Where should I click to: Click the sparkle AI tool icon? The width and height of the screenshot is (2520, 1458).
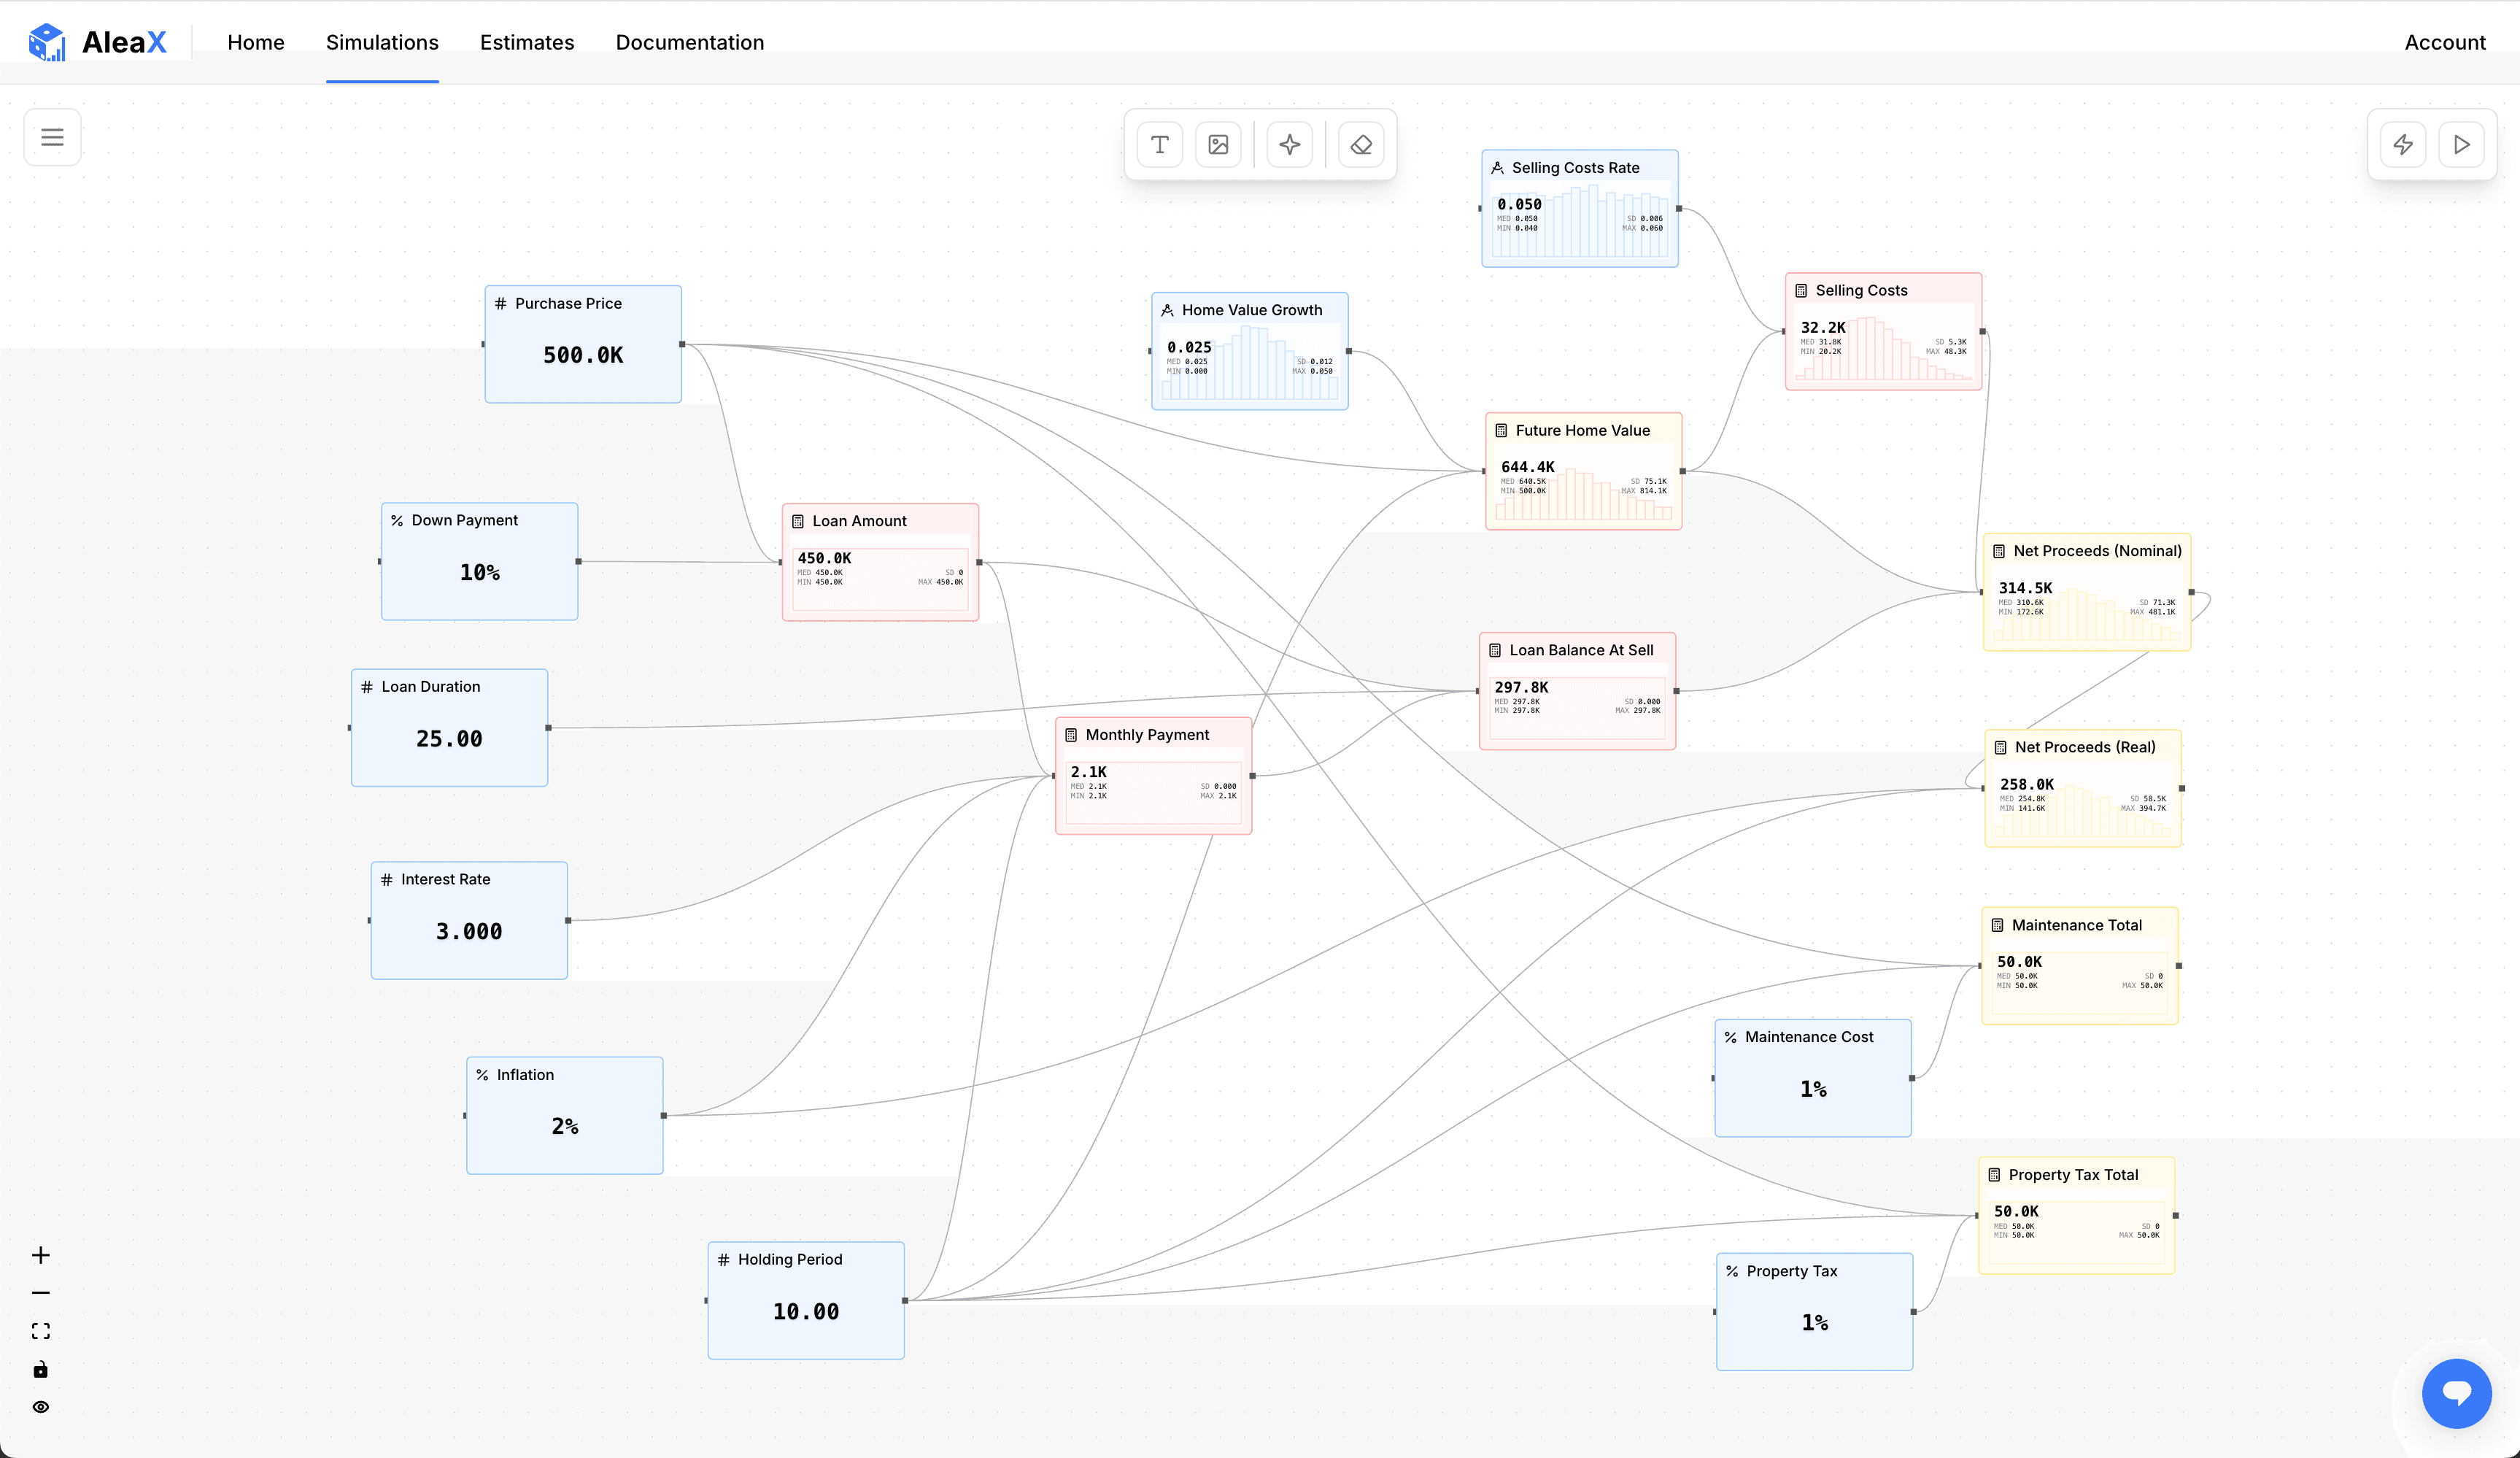(x=1290, y=145)
